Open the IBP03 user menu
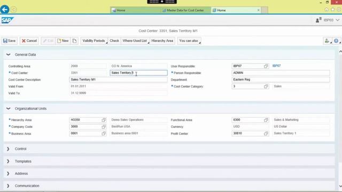Image resolution: width=342 pixels, height=192 pixels. pos(331,20)
